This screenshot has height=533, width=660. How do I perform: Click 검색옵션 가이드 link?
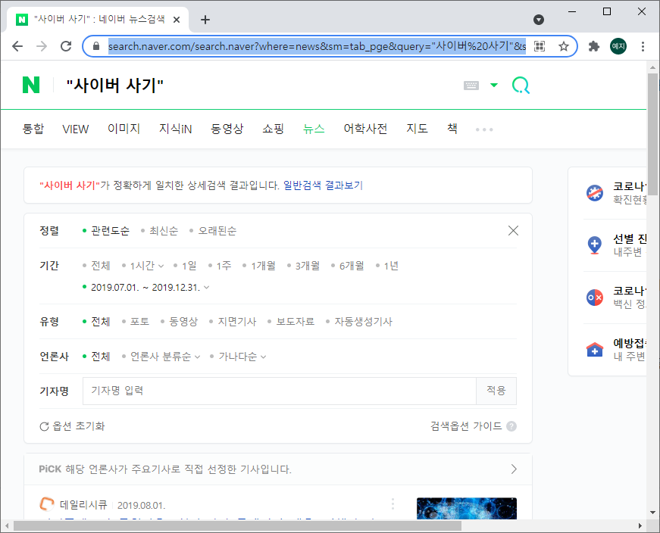pyautogui.click(x=466, y=426)
